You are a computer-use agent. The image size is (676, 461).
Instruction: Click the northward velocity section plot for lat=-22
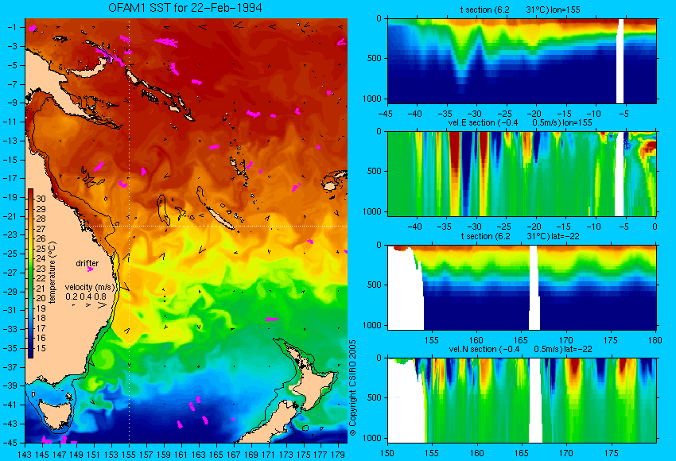click(522, 401)
